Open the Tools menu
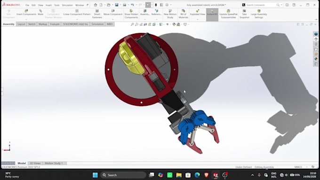Viewport: 320px width, 180px height. tap(57, 5)
